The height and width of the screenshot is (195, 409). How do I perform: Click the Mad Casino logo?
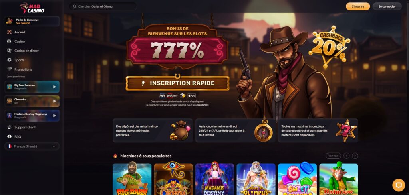pos(32,8)
